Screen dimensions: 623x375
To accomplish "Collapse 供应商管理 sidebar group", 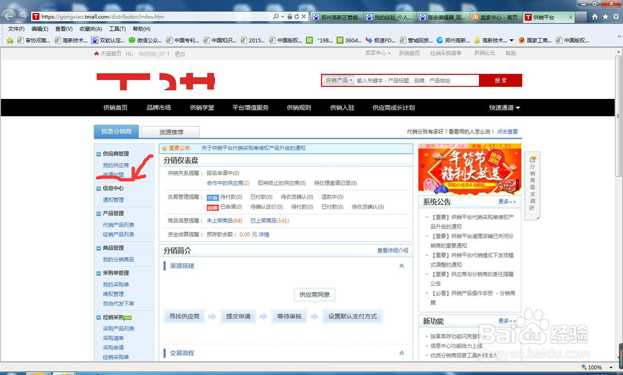I will tap(98, 154).
